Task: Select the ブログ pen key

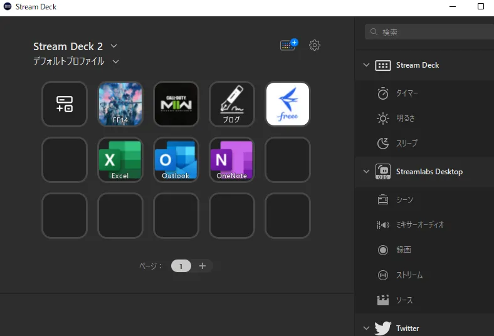Action: [232, 104]
